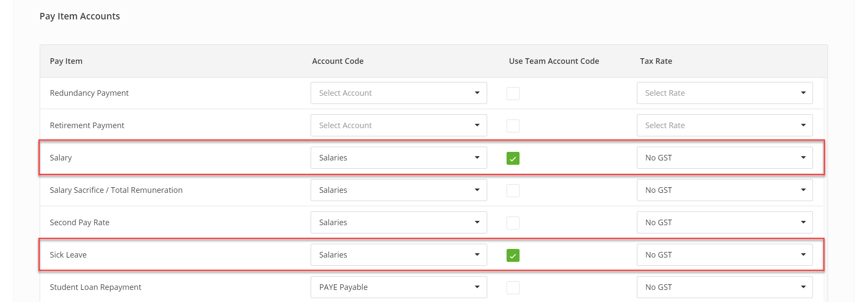This screenshot has width=863, height=302.
Task: Select a tax rate for Redundancy Payment
Action: click(x=724, y=93)
